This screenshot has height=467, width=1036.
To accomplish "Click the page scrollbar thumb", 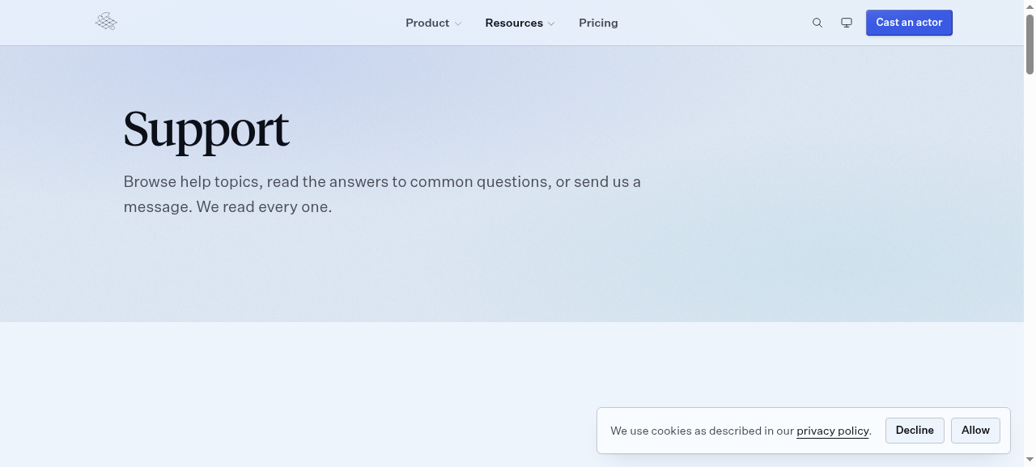I will 1030,45.
